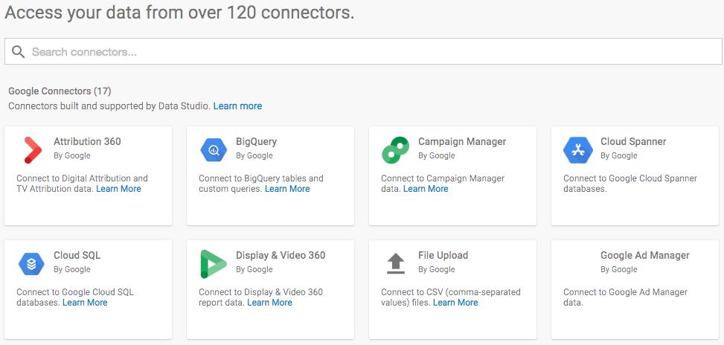Click the Cloud Spanner blue hexagon icon
Viewport: 724px width, 345px height.
(577, 149)
